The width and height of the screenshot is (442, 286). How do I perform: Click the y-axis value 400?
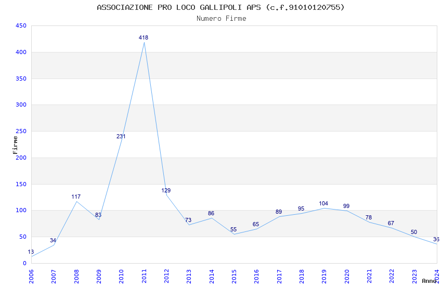coord(21,52)
